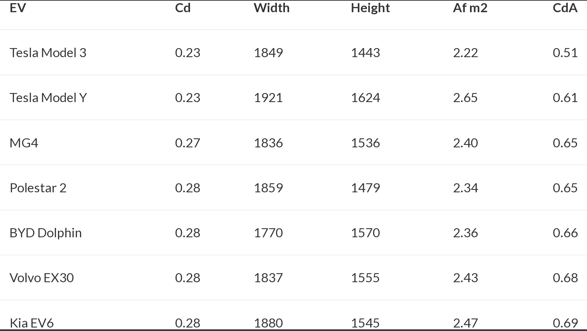This screenshot has width=587, height=331.
Task: Select the Tesla Model 3 row name
Action: (x=48, y=53)
